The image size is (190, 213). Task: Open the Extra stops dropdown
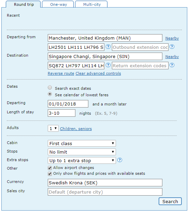82,160
